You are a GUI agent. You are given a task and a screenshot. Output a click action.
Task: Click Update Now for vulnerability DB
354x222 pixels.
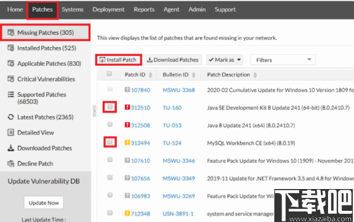(44, 203)
